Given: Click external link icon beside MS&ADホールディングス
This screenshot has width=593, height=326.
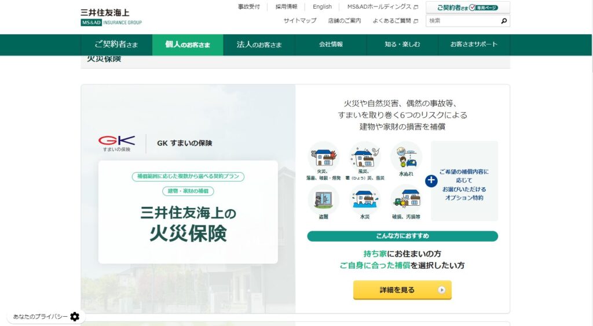Looking at the screenshot, I should 416,7.
